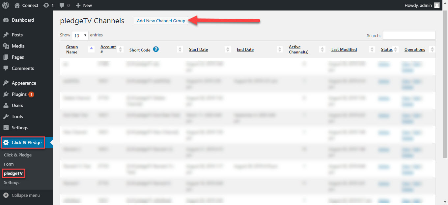Click the Collapse menu arrow icon

[6, 195]
